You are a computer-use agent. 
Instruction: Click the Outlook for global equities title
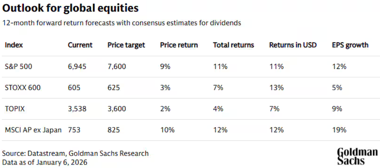point(70,8)
